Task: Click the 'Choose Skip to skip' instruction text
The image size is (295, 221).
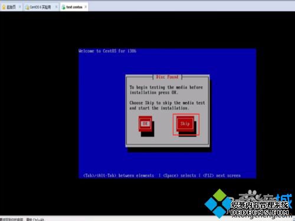Action: (x=167, y=105)
